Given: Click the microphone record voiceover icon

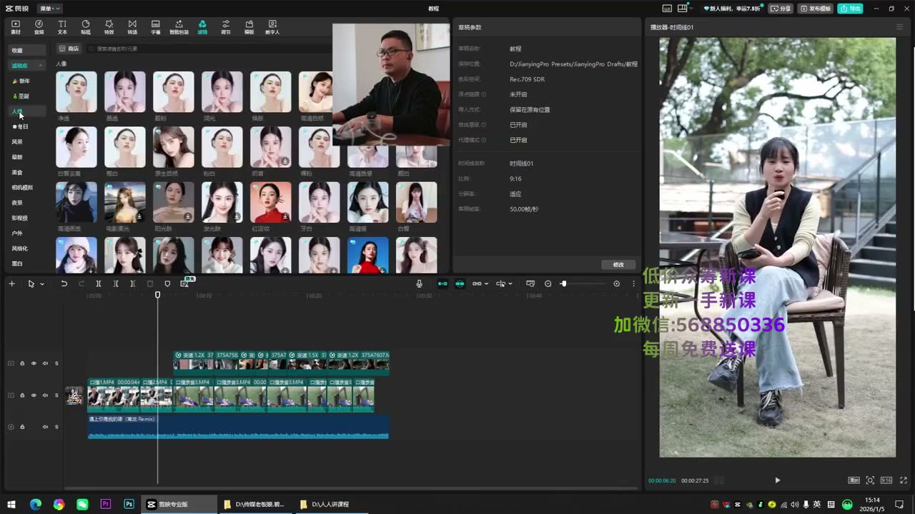Looking at the screenshot, I should point(420,283).
